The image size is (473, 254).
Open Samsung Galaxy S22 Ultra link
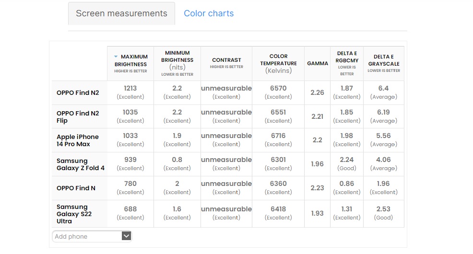click(x=72, y=214)
